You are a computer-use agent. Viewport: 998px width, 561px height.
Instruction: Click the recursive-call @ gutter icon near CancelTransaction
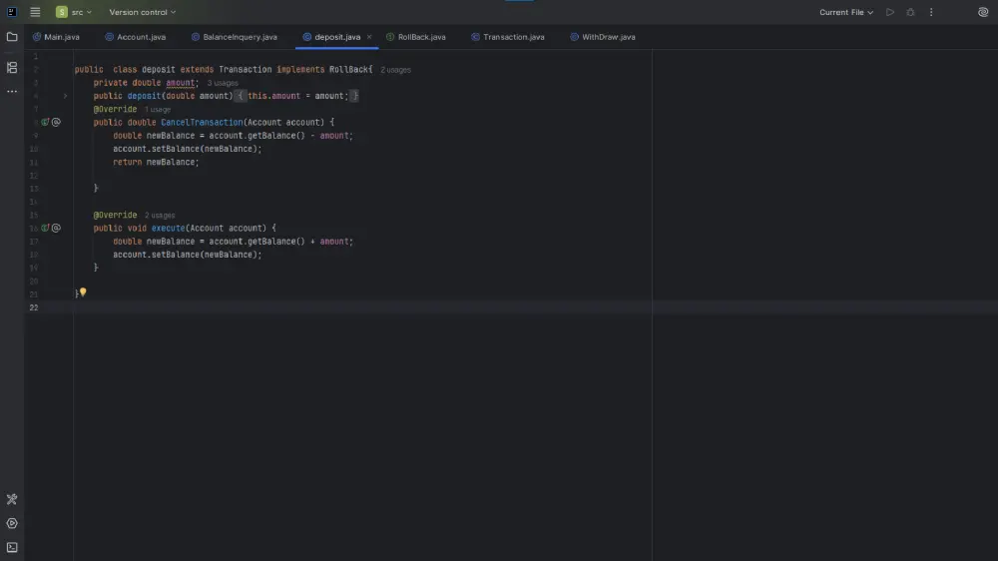click(x=56, y=122)
